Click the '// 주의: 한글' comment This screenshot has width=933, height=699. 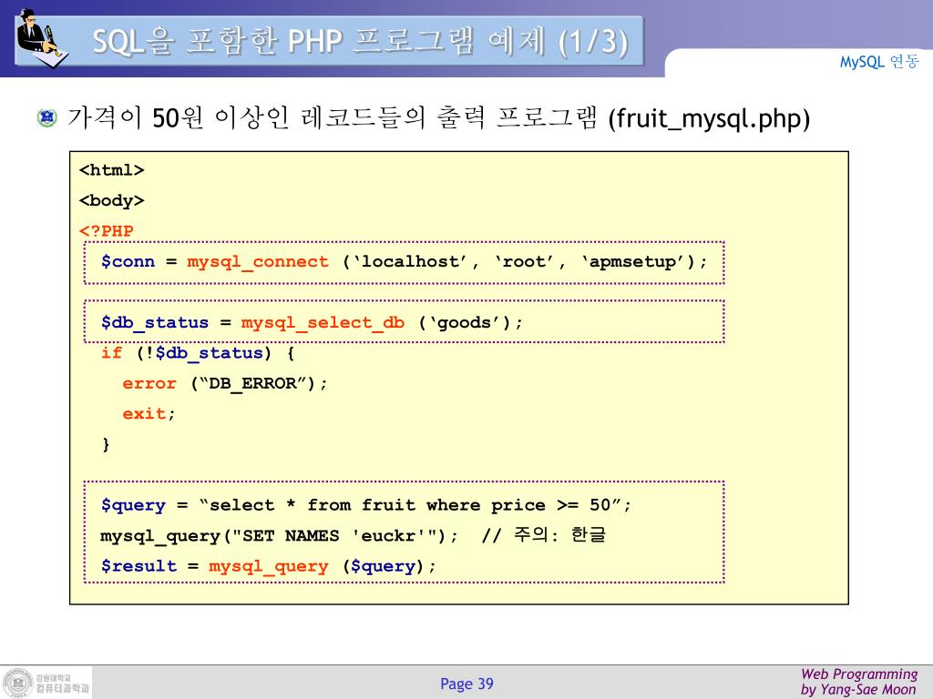tap(543, 535)
